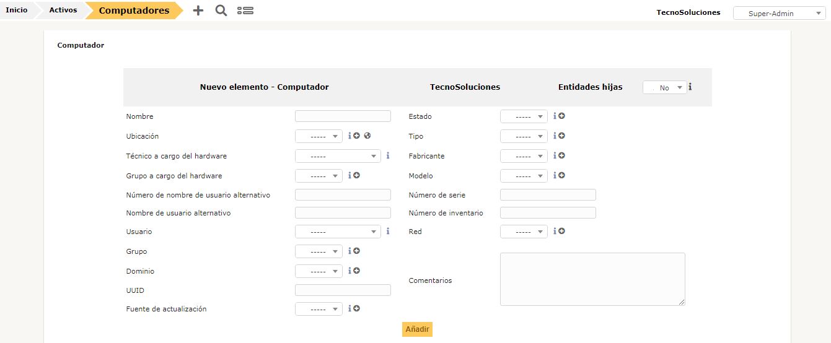Click the plus icon to add computer
Screen dimensions: 831x343
[198, 11]
